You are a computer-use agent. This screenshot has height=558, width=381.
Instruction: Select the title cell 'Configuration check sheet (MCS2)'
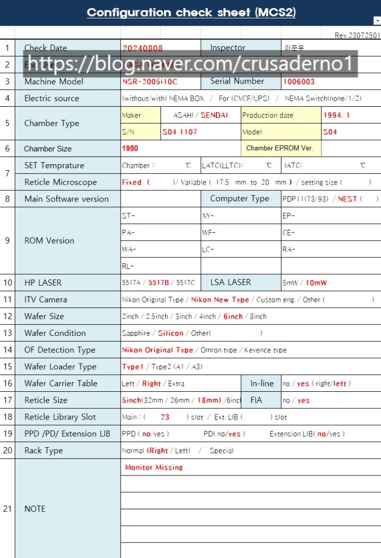(191, 12)
